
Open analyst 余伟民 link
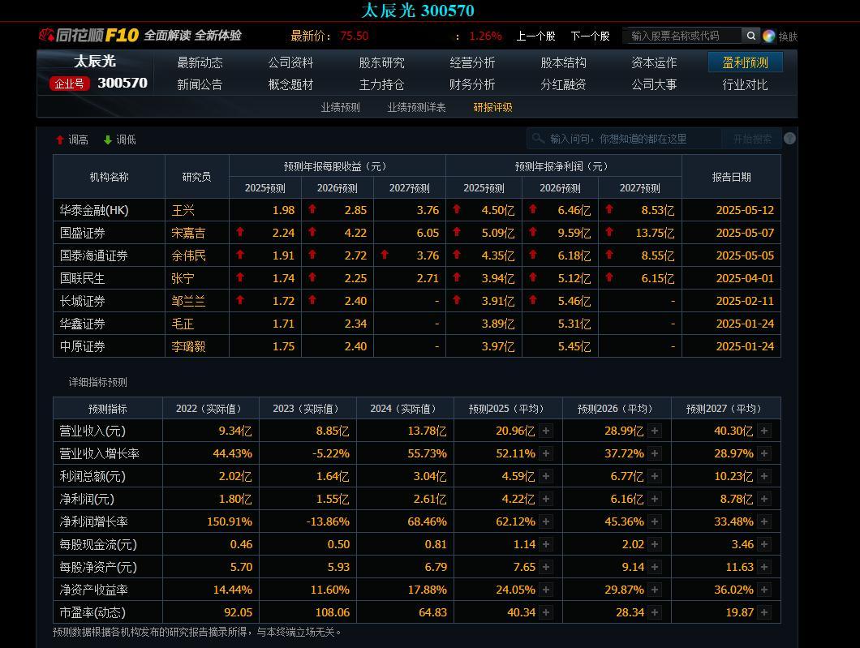pos(188,255)
